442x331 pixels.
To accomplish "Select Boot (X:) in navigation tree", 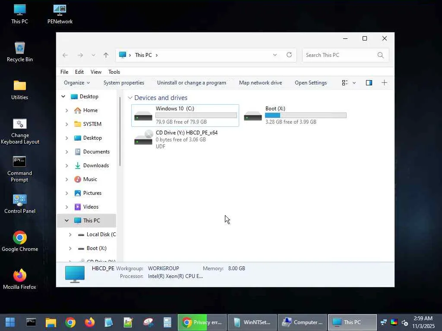I will tap(96, 248).
